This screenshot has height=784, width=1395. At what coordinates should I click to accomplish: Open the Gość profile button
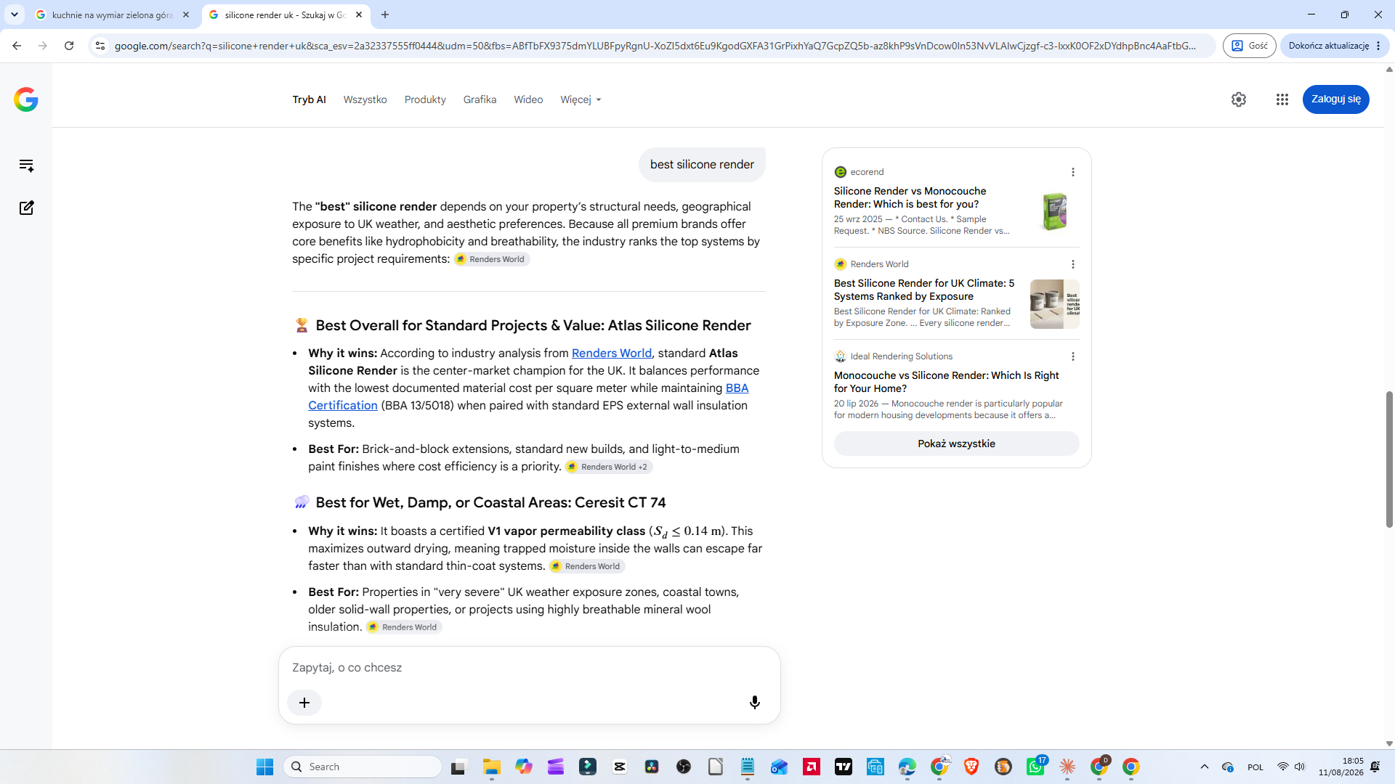1249,46
